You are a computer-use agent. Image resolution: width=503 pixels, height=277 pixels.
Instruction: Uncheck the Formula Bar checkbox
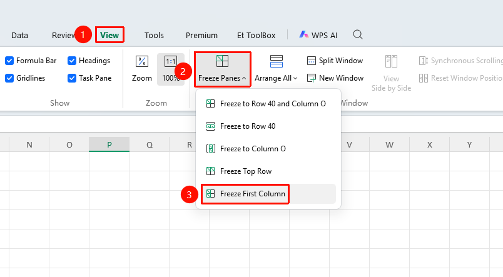click(9, 61)
